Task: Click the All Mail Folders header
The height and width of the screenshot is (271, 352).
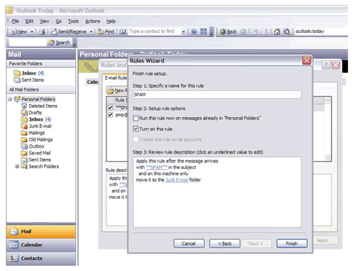Action: pos(41,90)
